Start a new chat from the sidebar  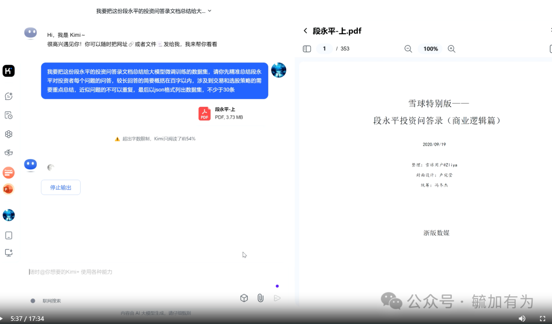(x=9, y=96)
